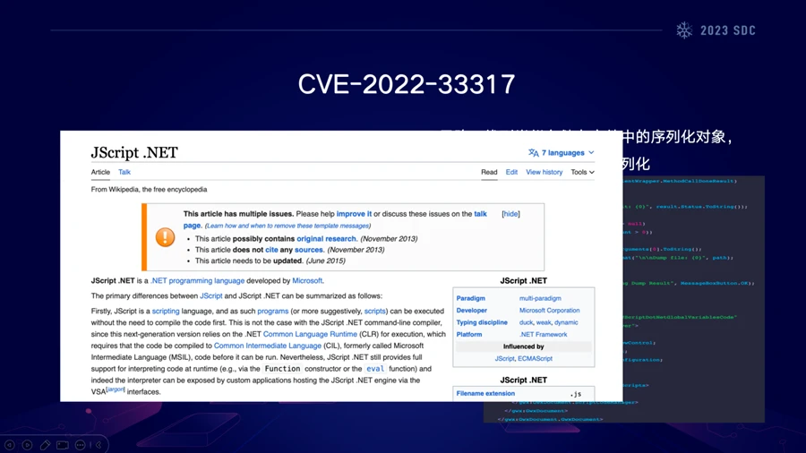Viewport: 806px width, 453px height.
Task: Click the 'eval' function link
Action: pyautogui.click(x=374, y=369)
